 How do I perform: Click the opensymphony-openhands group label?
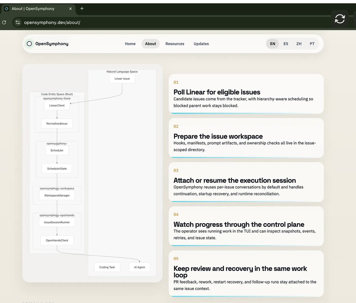coord(57,215)
